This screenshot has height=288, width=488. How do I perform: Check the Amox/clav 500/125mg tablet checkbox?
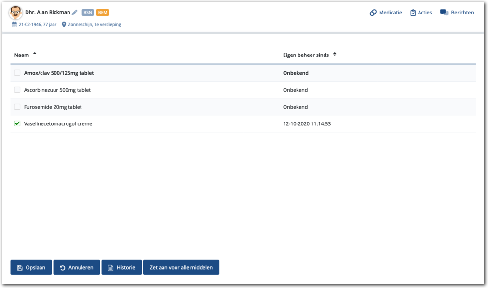[17, 73]
